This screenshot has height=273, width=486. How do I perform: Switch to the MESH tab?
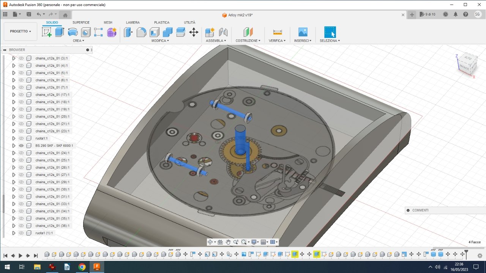pyautogui.click(x=108, y=22)
